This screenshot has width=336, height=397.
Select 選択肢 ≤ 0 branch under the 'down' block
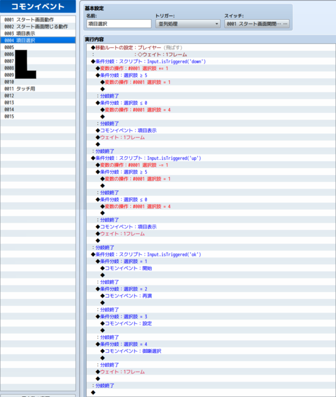coord(211,103)
